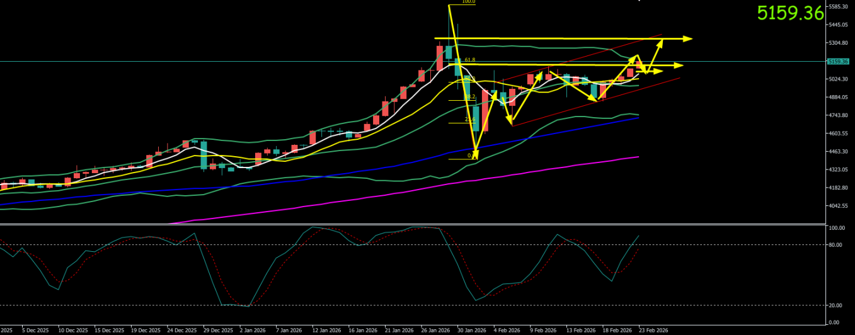This screenshot has height=335, width=855.
Task: Select right end of the blue moving average
Action: (x=639, y=118)
